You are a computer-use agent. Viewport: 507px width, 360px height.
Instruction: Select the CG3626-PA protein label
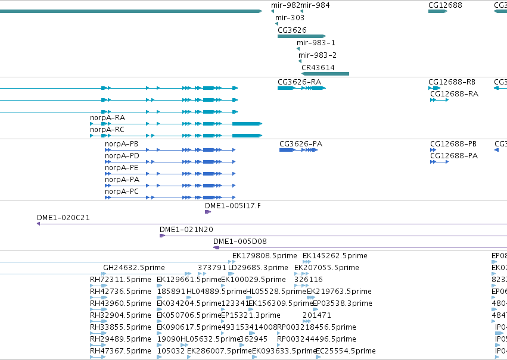pyautogui.click(x=301, y=144)
